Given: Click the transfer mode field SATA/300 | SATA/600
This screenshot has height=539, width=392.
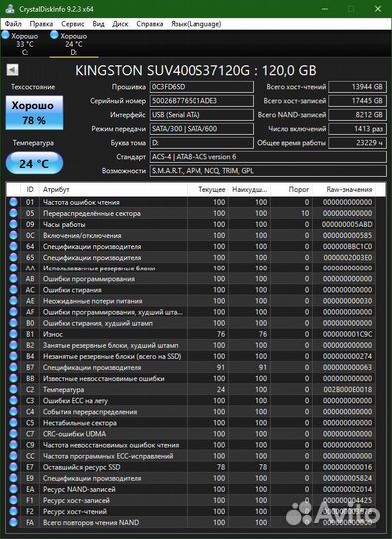Looking at the screenshot, I should tap(201, 129).
